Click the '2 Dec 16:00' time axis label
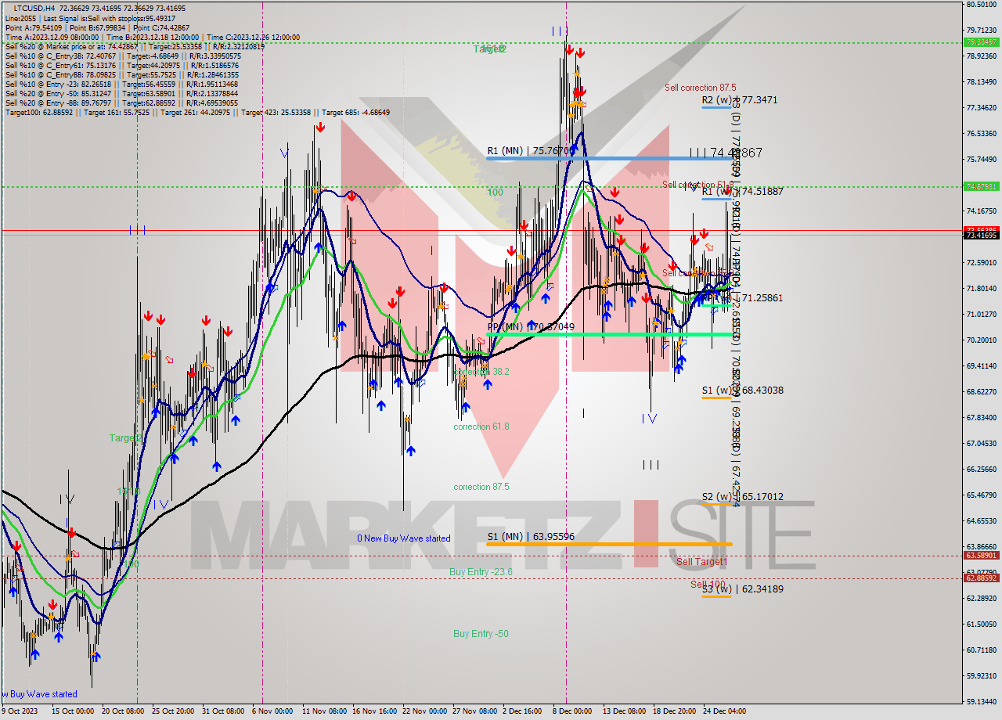The image size is (1002, 720). click(x=522, y=711)
